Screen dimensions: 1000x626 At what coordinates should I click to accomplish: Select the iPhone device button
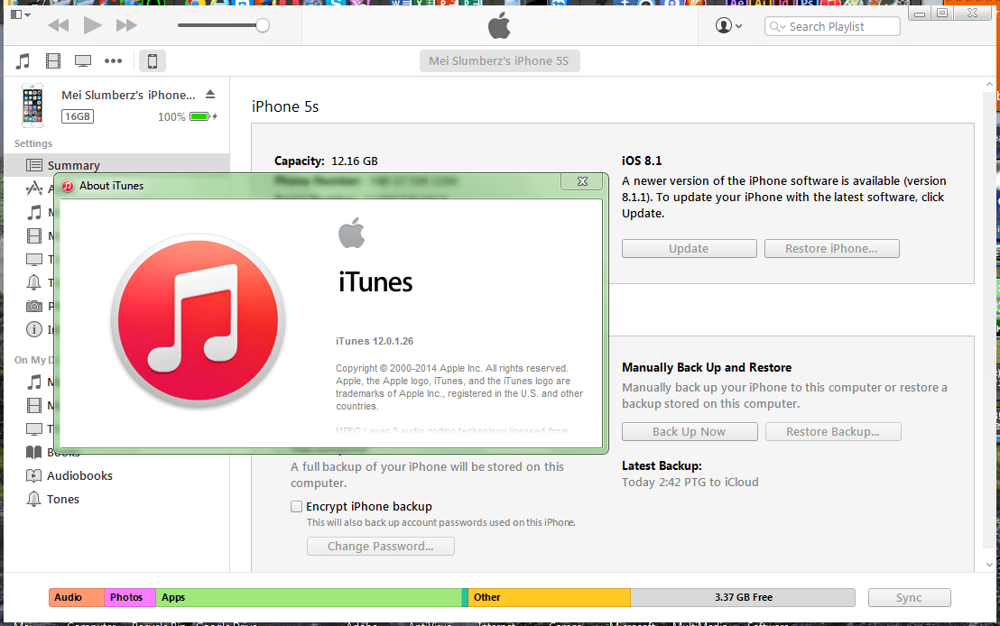(x=153, y=61)
